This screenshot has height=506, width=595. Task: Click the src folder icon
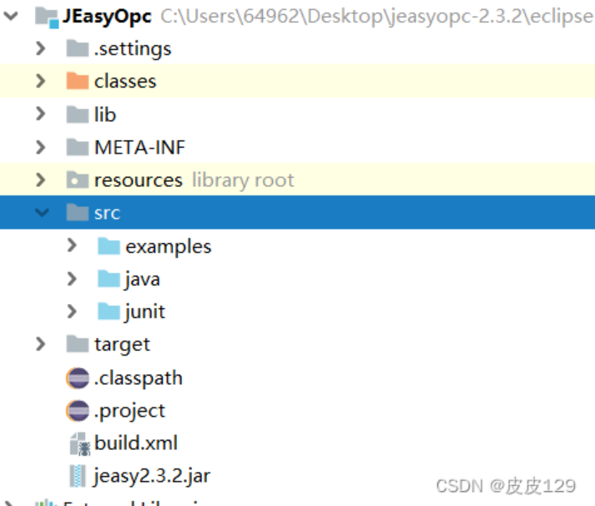[78, 212]
